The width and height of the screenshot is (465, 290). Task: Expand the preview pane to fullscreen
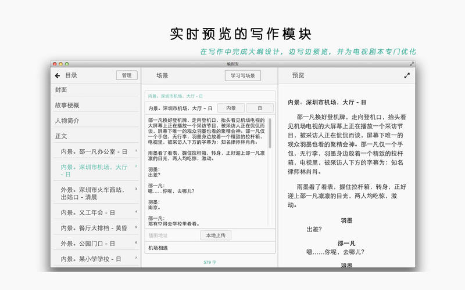pos(407,76)
